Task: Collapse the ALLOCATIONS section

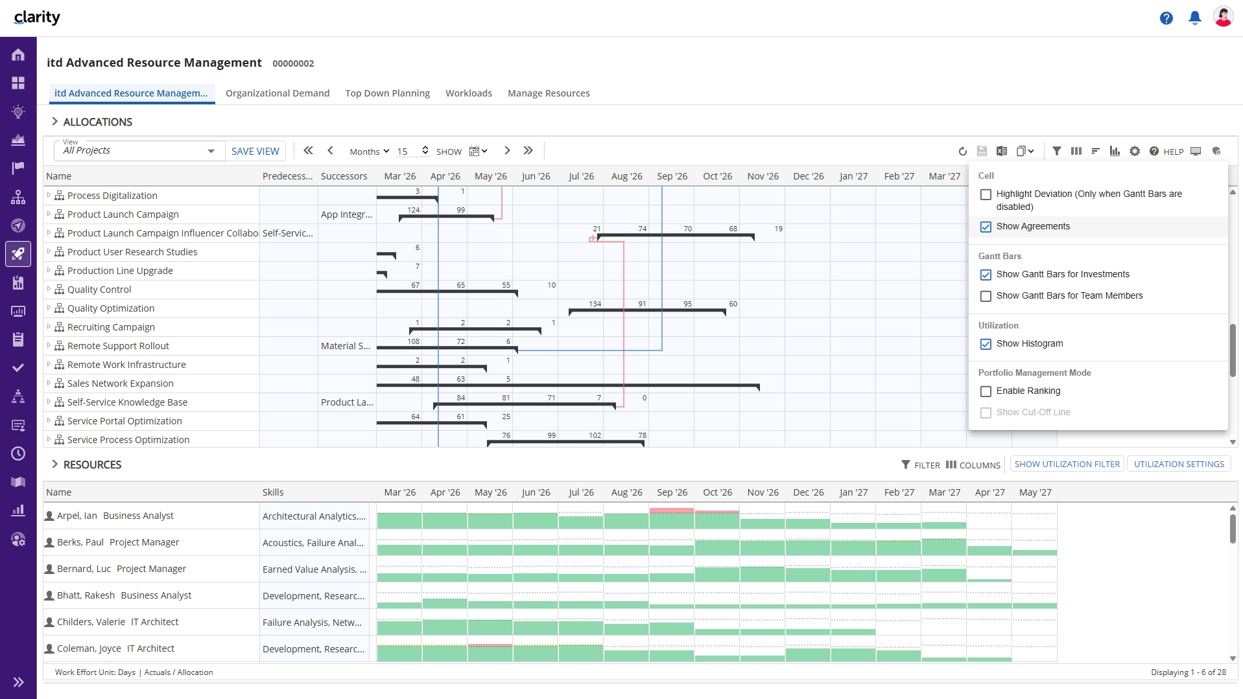Action: 54,122
